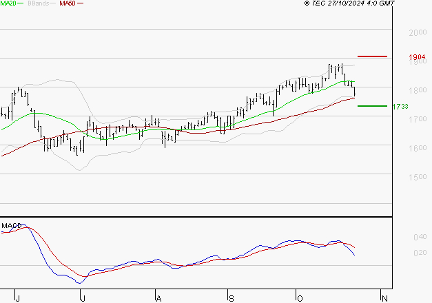Screen dimensions: 432x303
Task: Click the 040 MACD axis label
Action: pyautogui.click(x=420, y=237)
